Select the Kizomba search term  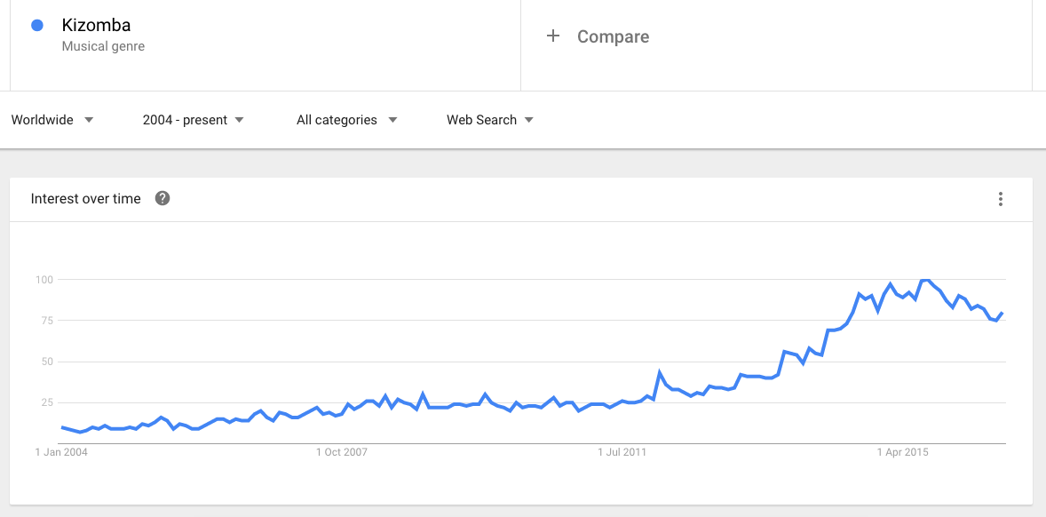(x=96, y=26)
